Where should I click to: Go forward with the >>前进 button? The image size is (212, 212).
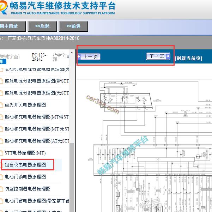pos(73,26)
